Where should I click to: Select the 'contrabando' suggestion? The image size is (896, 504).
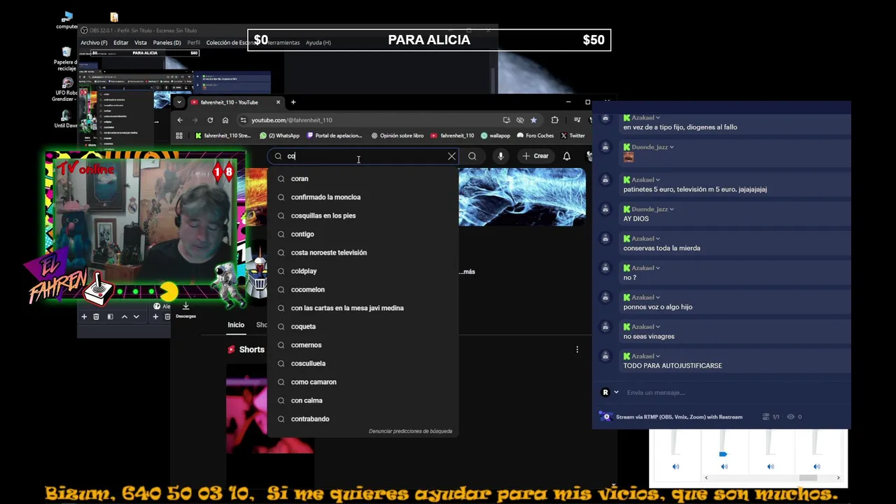[x=363, y=419]
